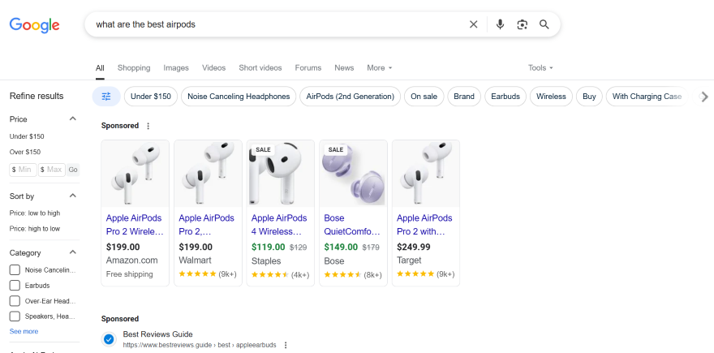
Task: Start voice search with the microphone icon
Action: click(500, 24)
